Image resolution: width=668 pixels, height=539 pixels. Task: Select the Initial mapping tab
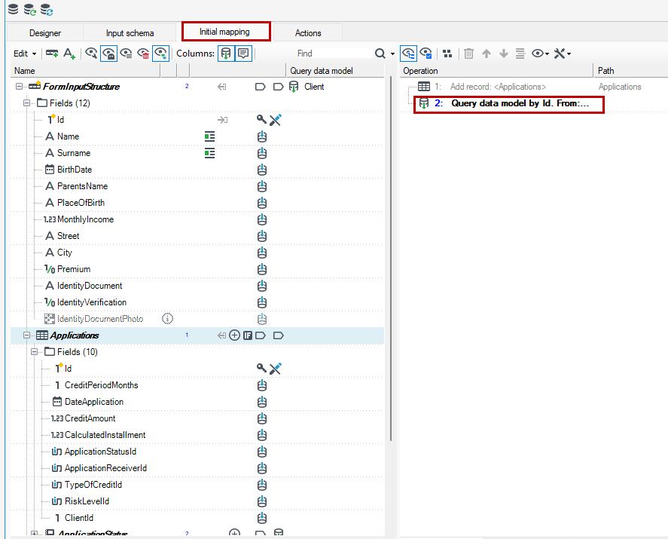click(x=226, y=32)
